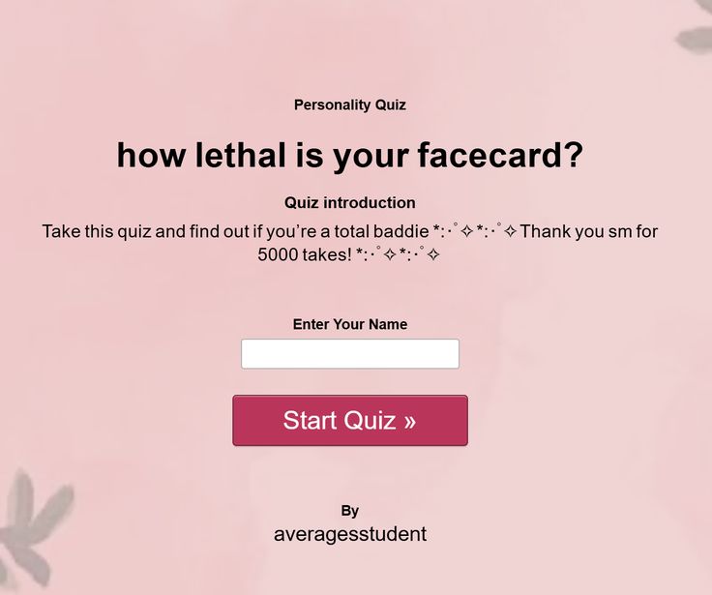Click the Enter Your Name text field
The image size is (712, 595).
(x=349, y=354)
